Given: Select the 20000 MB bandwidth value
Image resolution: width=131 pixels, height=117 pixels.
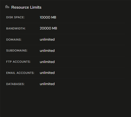Looking at the screenshot, I should [x=48, y=28].
